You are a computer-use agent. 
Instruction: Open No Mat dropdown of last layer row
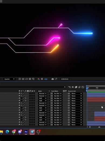(58, 125)
